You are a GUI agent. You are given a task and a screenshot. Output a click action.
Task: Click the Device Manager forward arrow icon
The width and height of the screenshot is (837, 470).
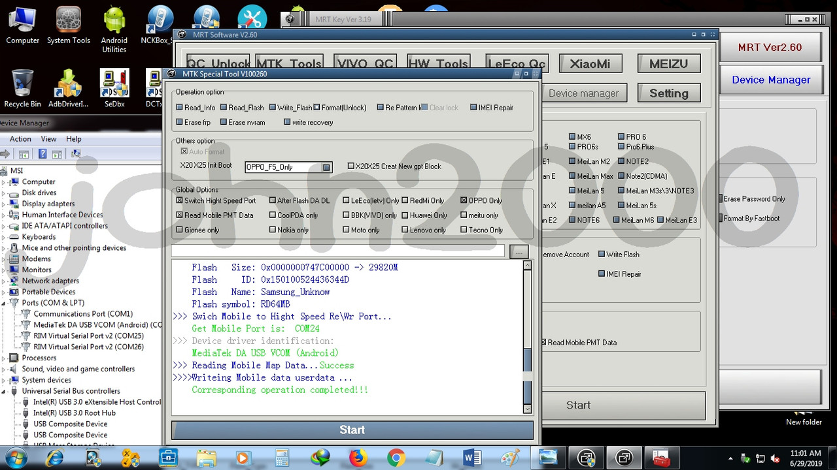tap(5, 154)
